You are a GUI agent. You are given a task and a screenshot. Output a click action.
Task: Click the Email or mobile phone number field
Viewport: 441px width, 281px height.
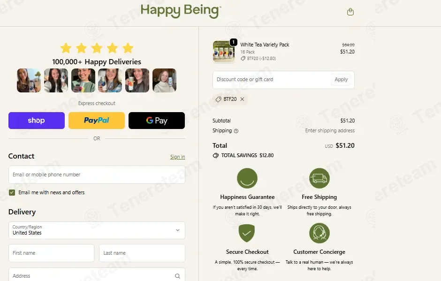(97, 175)
